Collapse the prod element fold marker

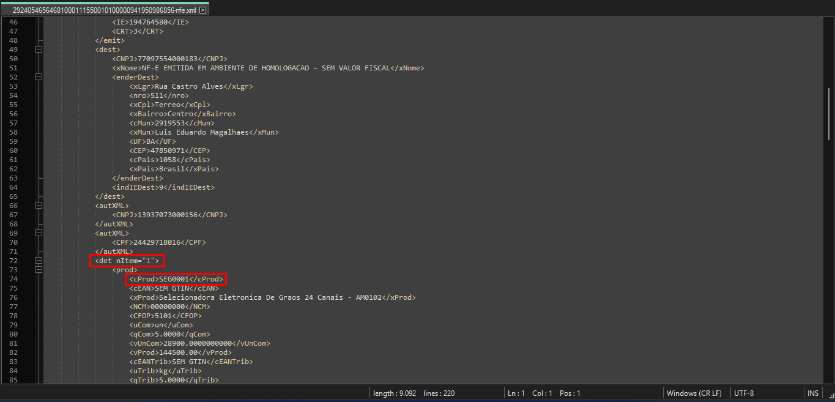click(39, 270)
